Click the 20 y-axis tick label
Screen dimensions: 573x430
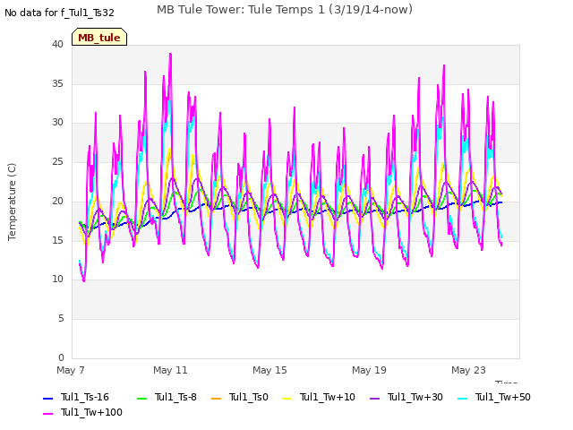(57, 201)
